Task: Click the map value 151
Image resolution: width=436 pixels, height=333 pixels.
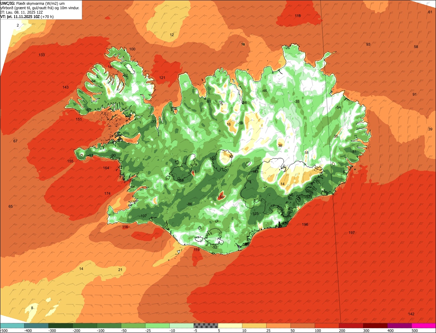Action: [x=79, y=119]
